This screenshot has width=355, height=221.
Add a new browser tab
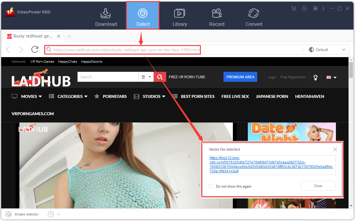pos(69,36)
